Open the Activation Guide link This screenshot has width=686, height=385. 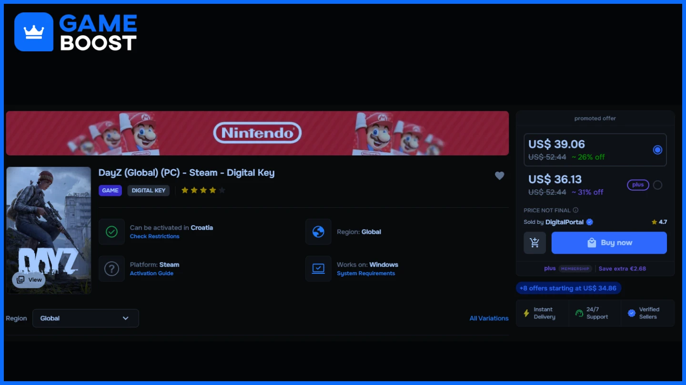tap(151, 273)
